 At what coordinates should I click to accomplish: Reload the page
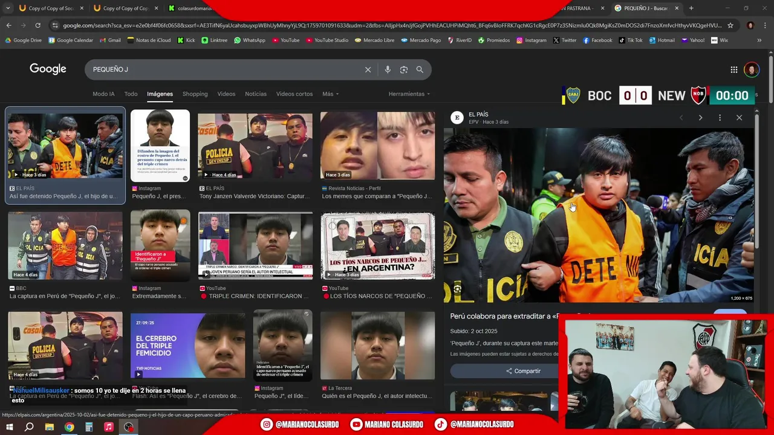(x=37, y=25)
